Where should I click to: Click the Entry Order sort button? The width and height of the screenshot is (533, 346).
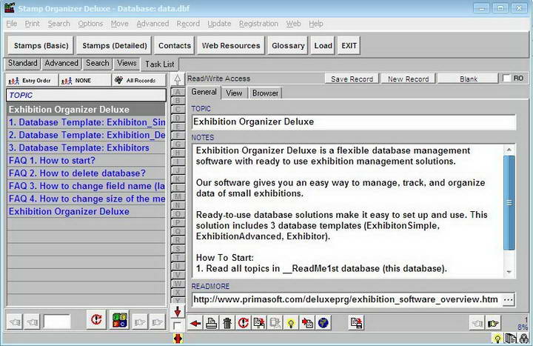pos(32,81)
